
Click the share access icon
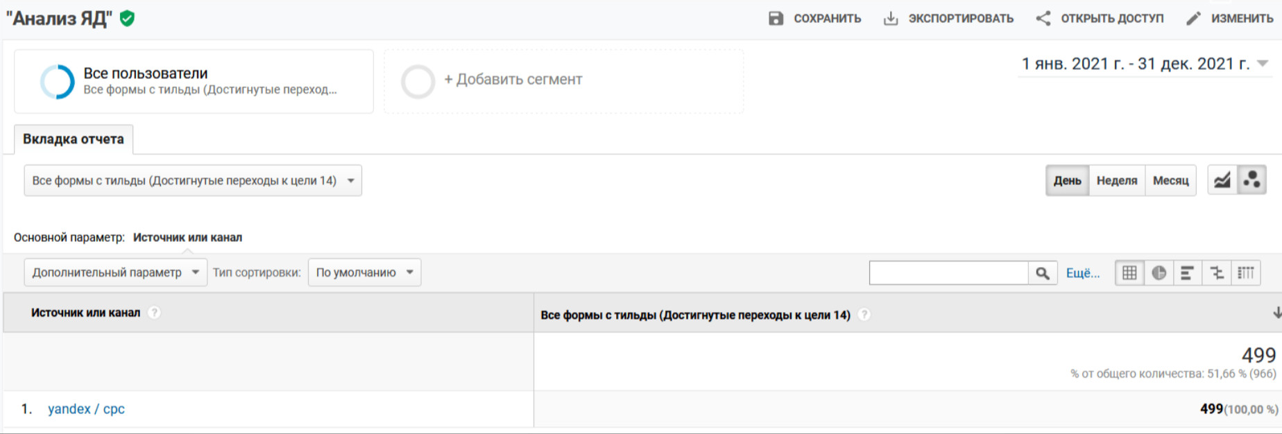pos(1043,19)
